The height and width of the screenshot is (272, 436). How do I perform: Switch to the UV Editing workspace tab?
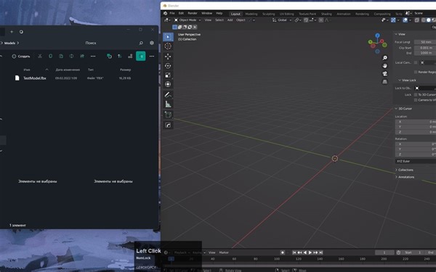point(287,14)
